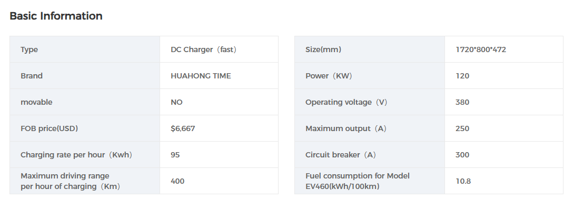Click the 1720*800*472 size value
Viewport: 574px width, 209px height.
click(481, 49)
